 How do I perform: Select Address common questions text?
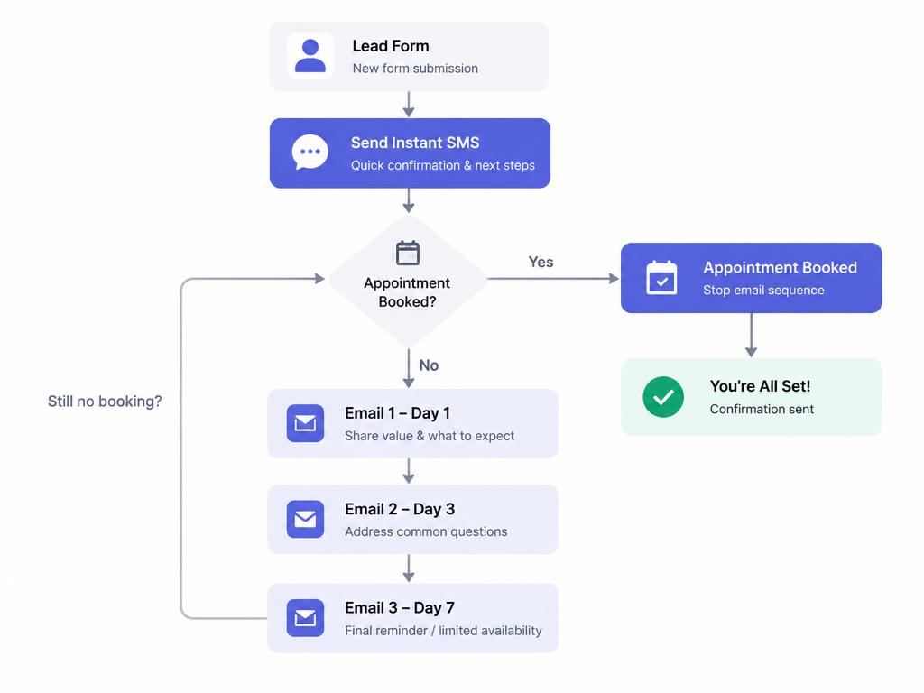(x=426, y=531)
